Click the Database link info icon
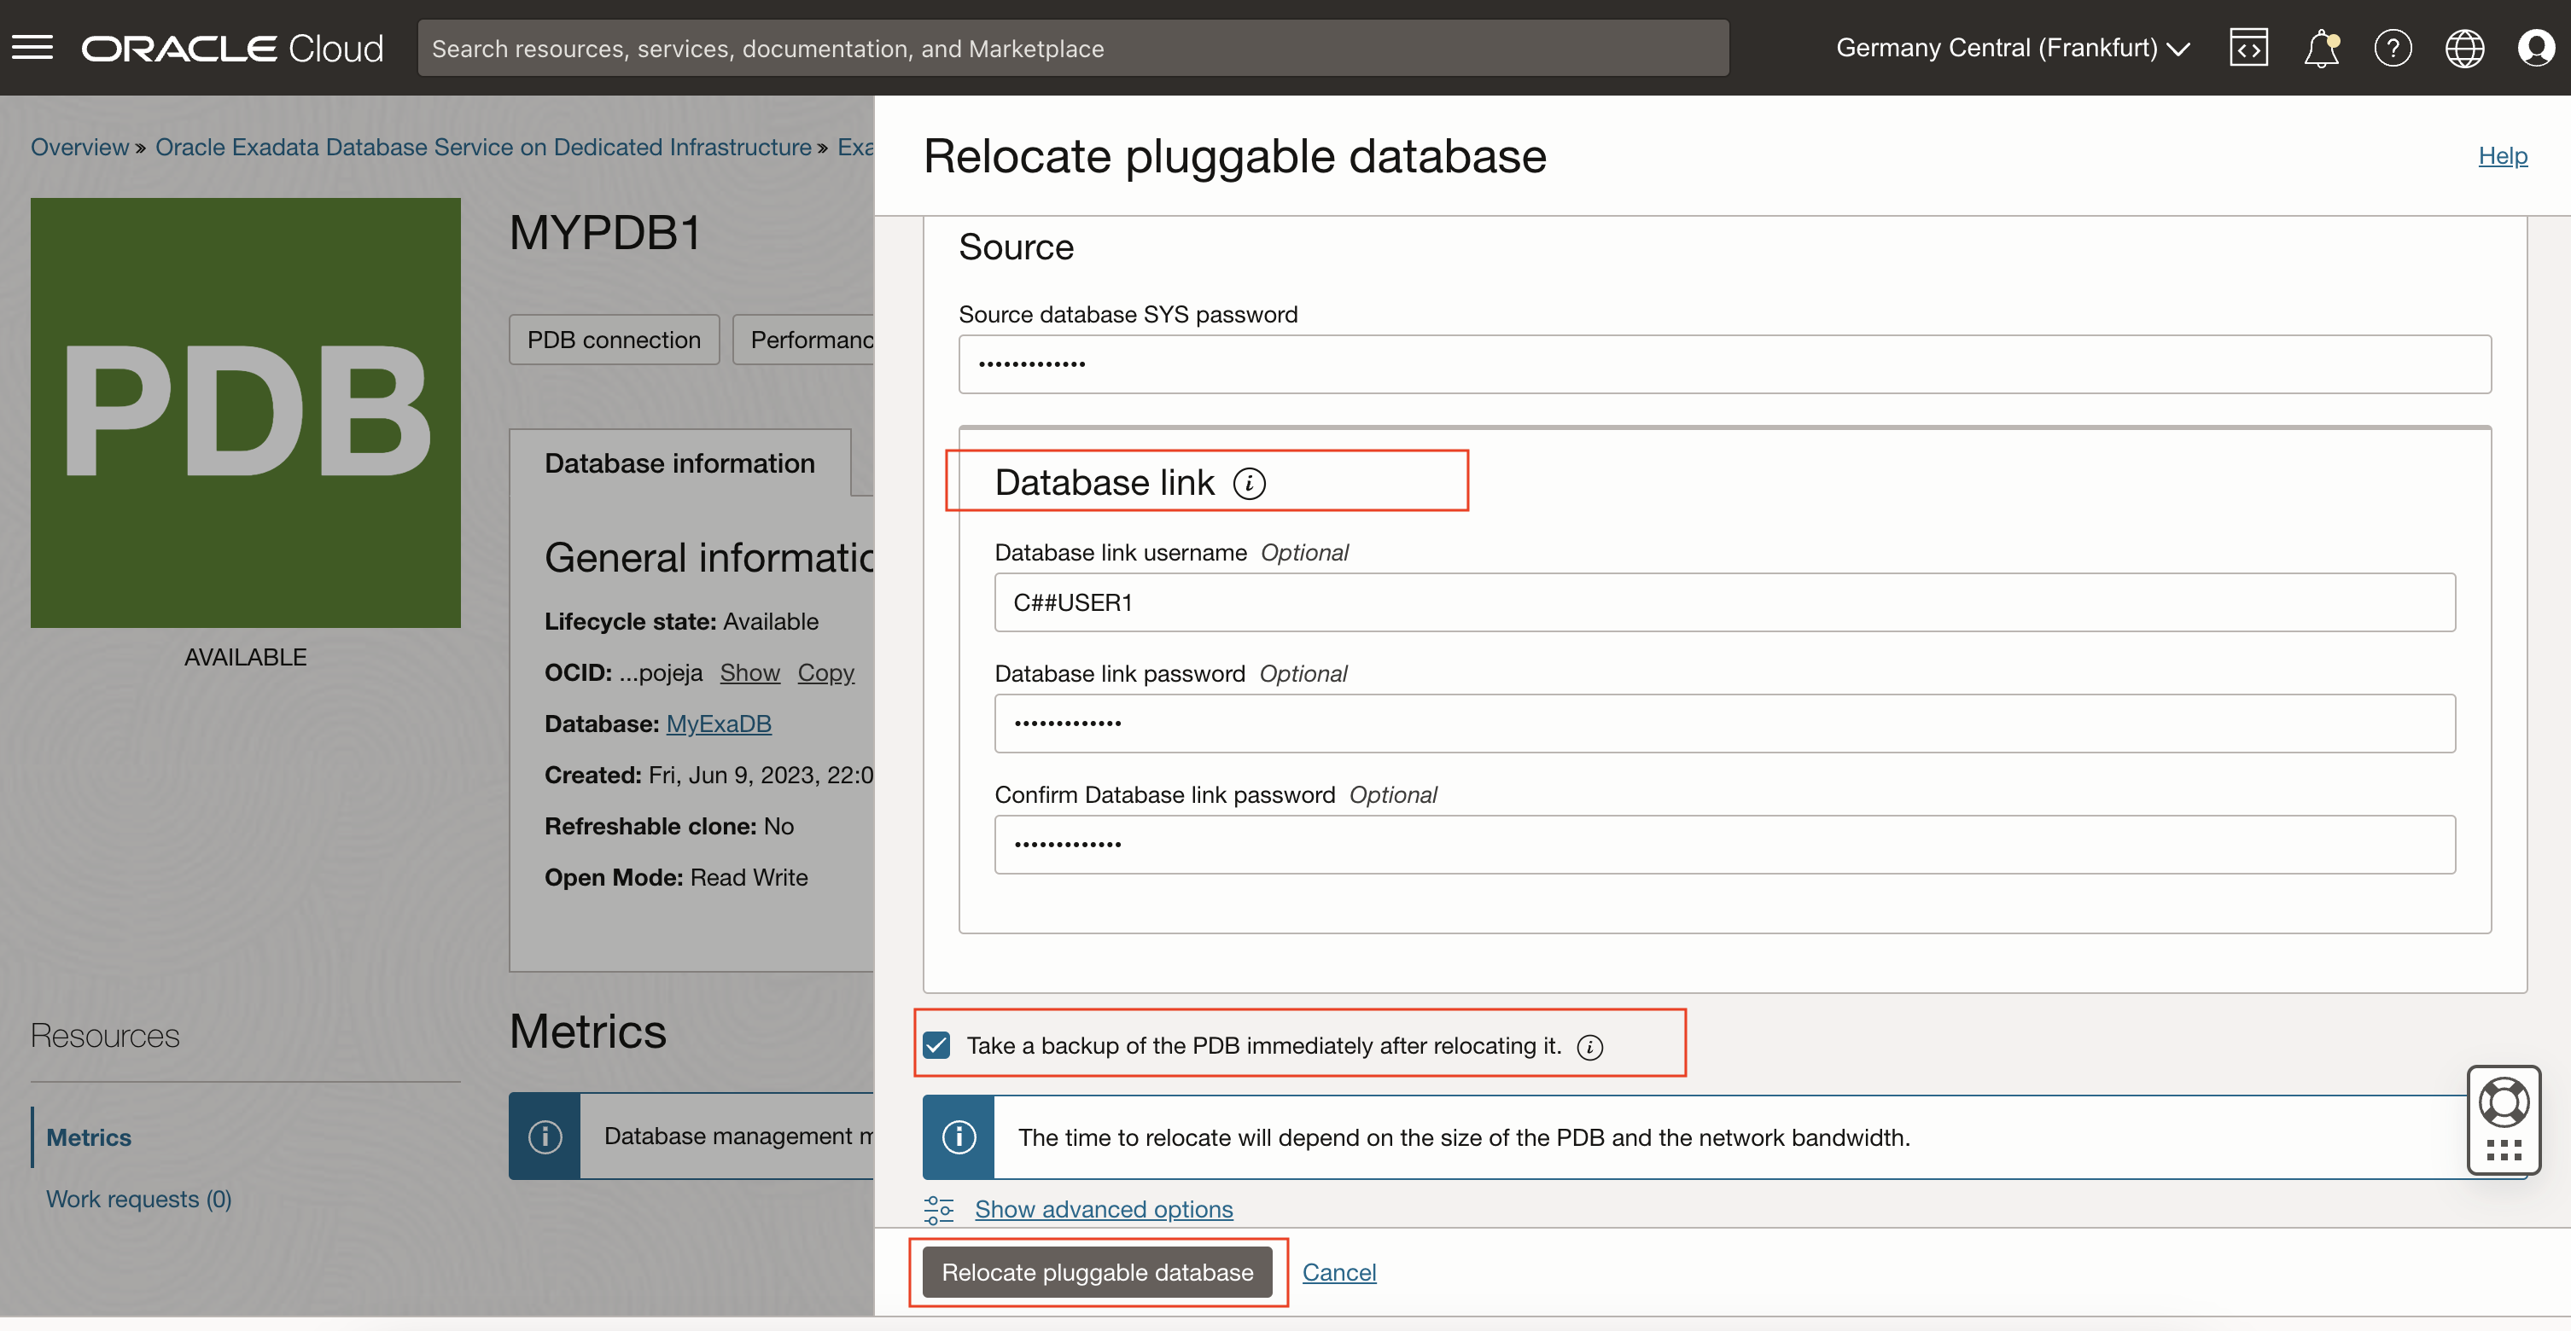 tap(1249, 484)
